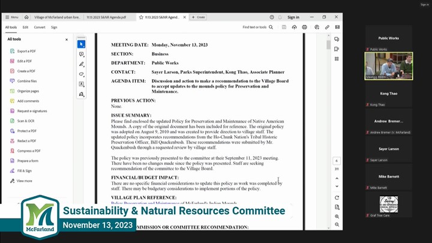Close the active S&NR Agenda tab
This screenshot has height=243, width=432.
click(185, 17)
